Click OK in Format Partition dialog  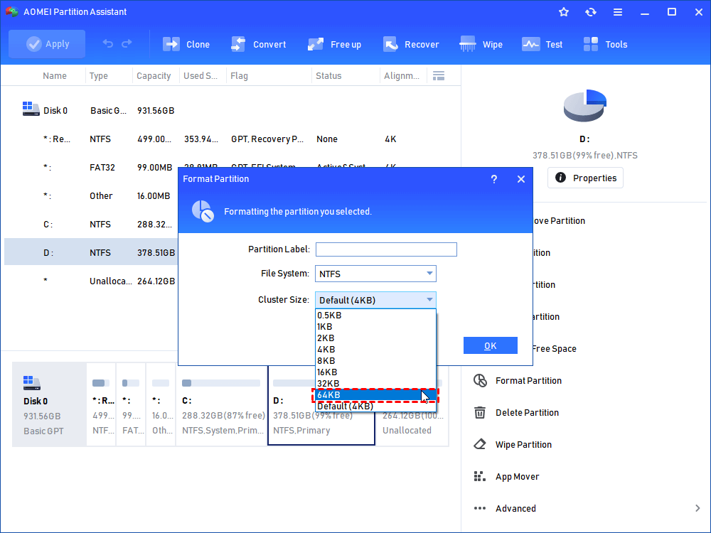pos(490,345)
